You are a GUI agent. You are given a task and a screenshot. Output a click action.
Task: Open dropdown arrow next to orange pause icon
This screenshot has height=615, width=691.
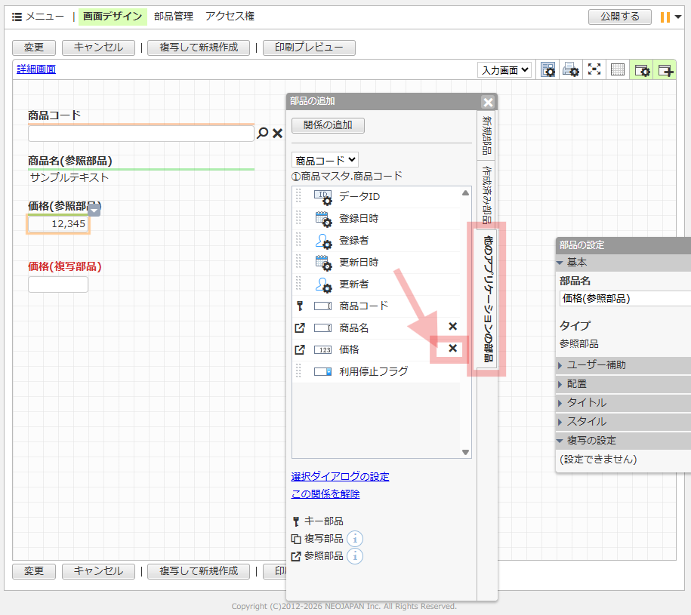tap(678, 17)
